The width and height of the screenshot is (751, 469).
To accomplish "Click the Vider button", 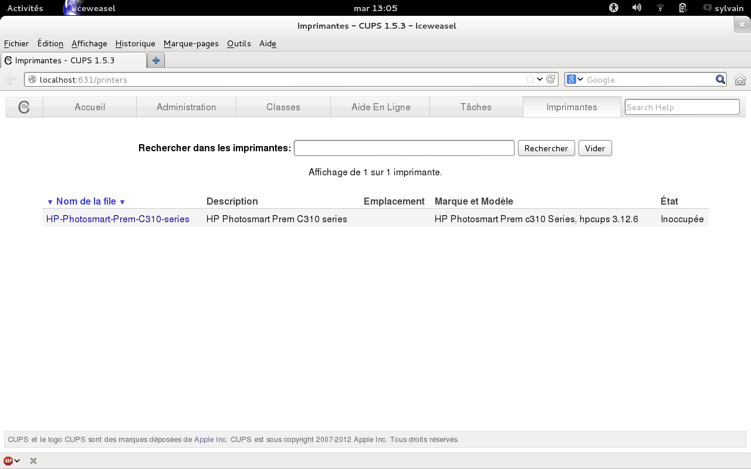I will [x=595, y=148].
